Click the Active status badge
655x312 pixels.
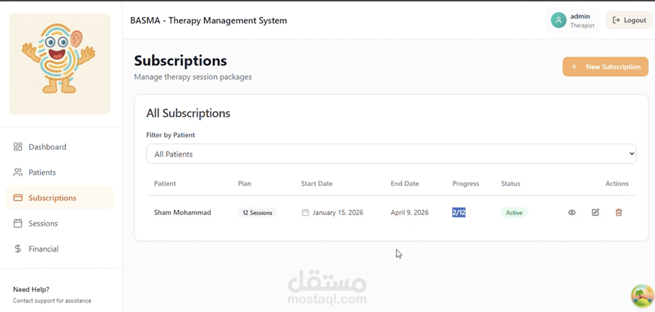[x=514, y=212]
